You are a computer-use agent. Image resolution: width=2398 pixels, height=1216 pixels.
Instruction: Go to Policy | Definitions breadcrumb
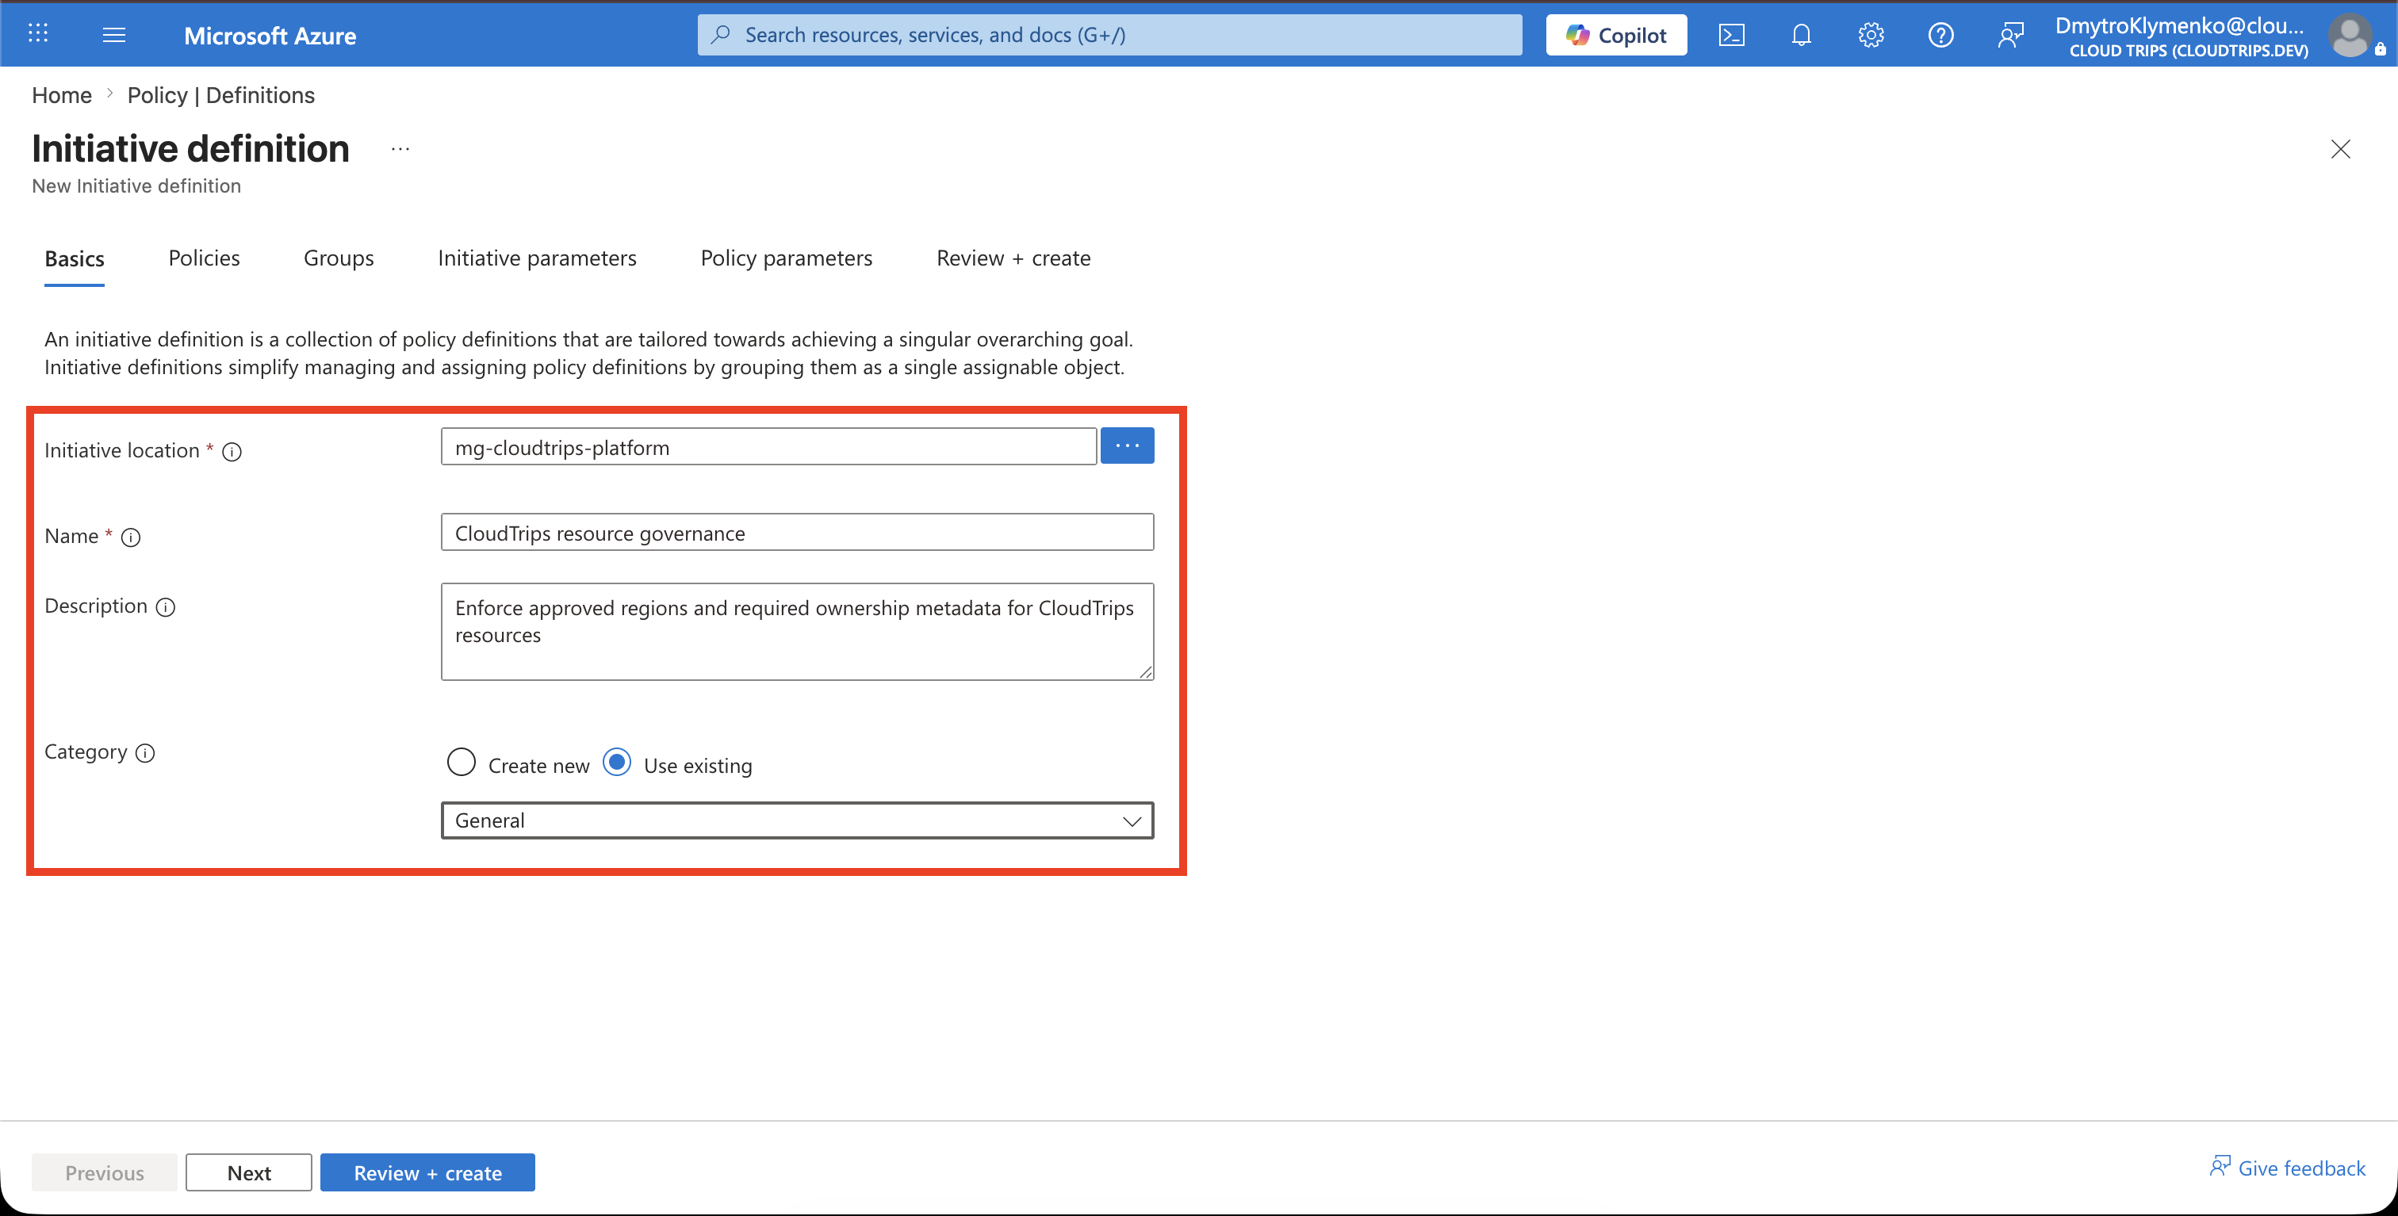tap(220, 95)
